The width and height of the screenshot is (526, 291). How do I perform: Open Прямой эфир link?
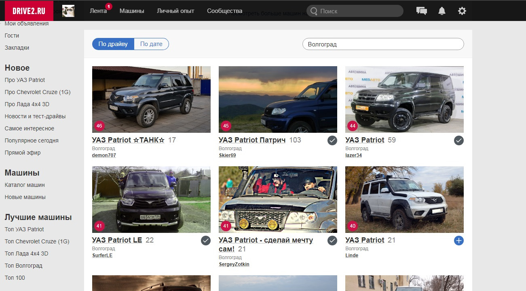[23, 153]
